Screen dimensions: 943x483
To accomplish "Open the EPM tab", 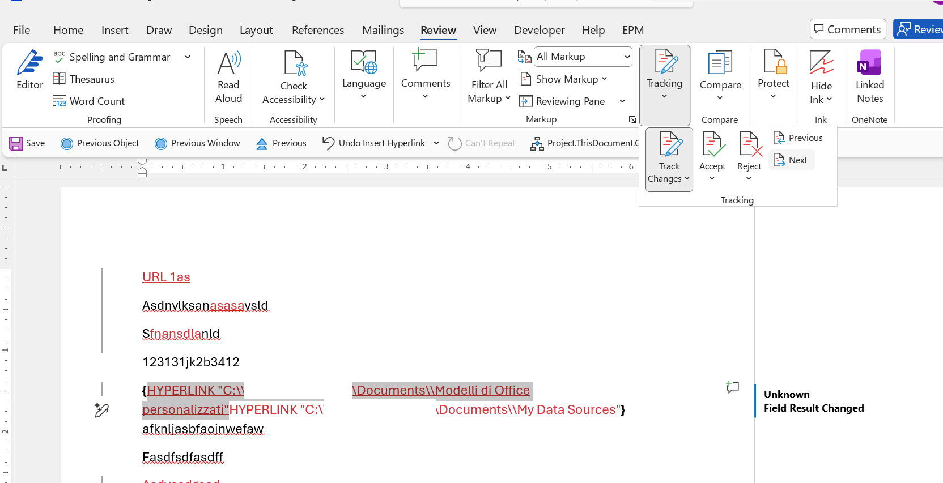I will coord(633,30).
